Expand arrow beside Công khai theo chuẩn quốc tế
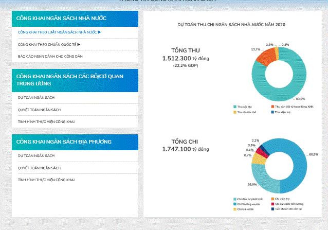328x230 pixels. (79, 44)
